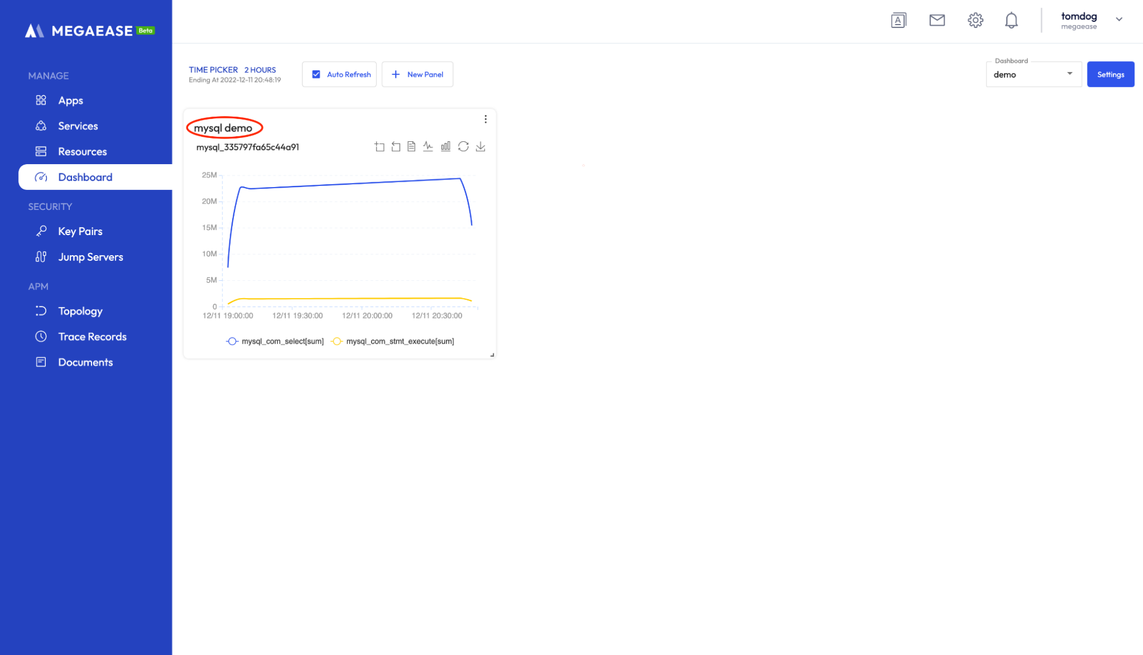Open Trace Records in sidebar

(92, 336)
